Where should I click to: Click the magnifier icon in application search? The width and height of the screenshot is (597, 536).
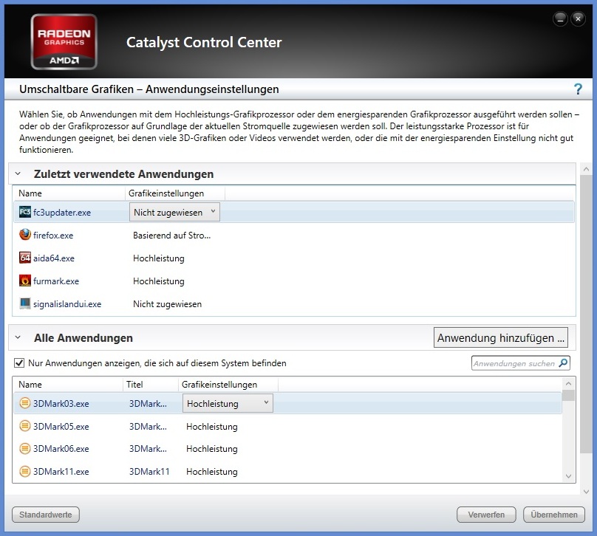pos(563,363)
